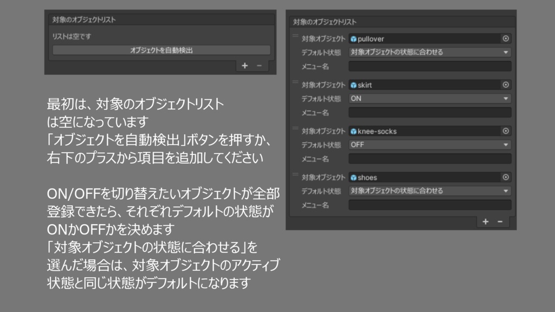Click the メニュー名 field under shoes
This screenshot has height=312, width=555.
point(430,204)
